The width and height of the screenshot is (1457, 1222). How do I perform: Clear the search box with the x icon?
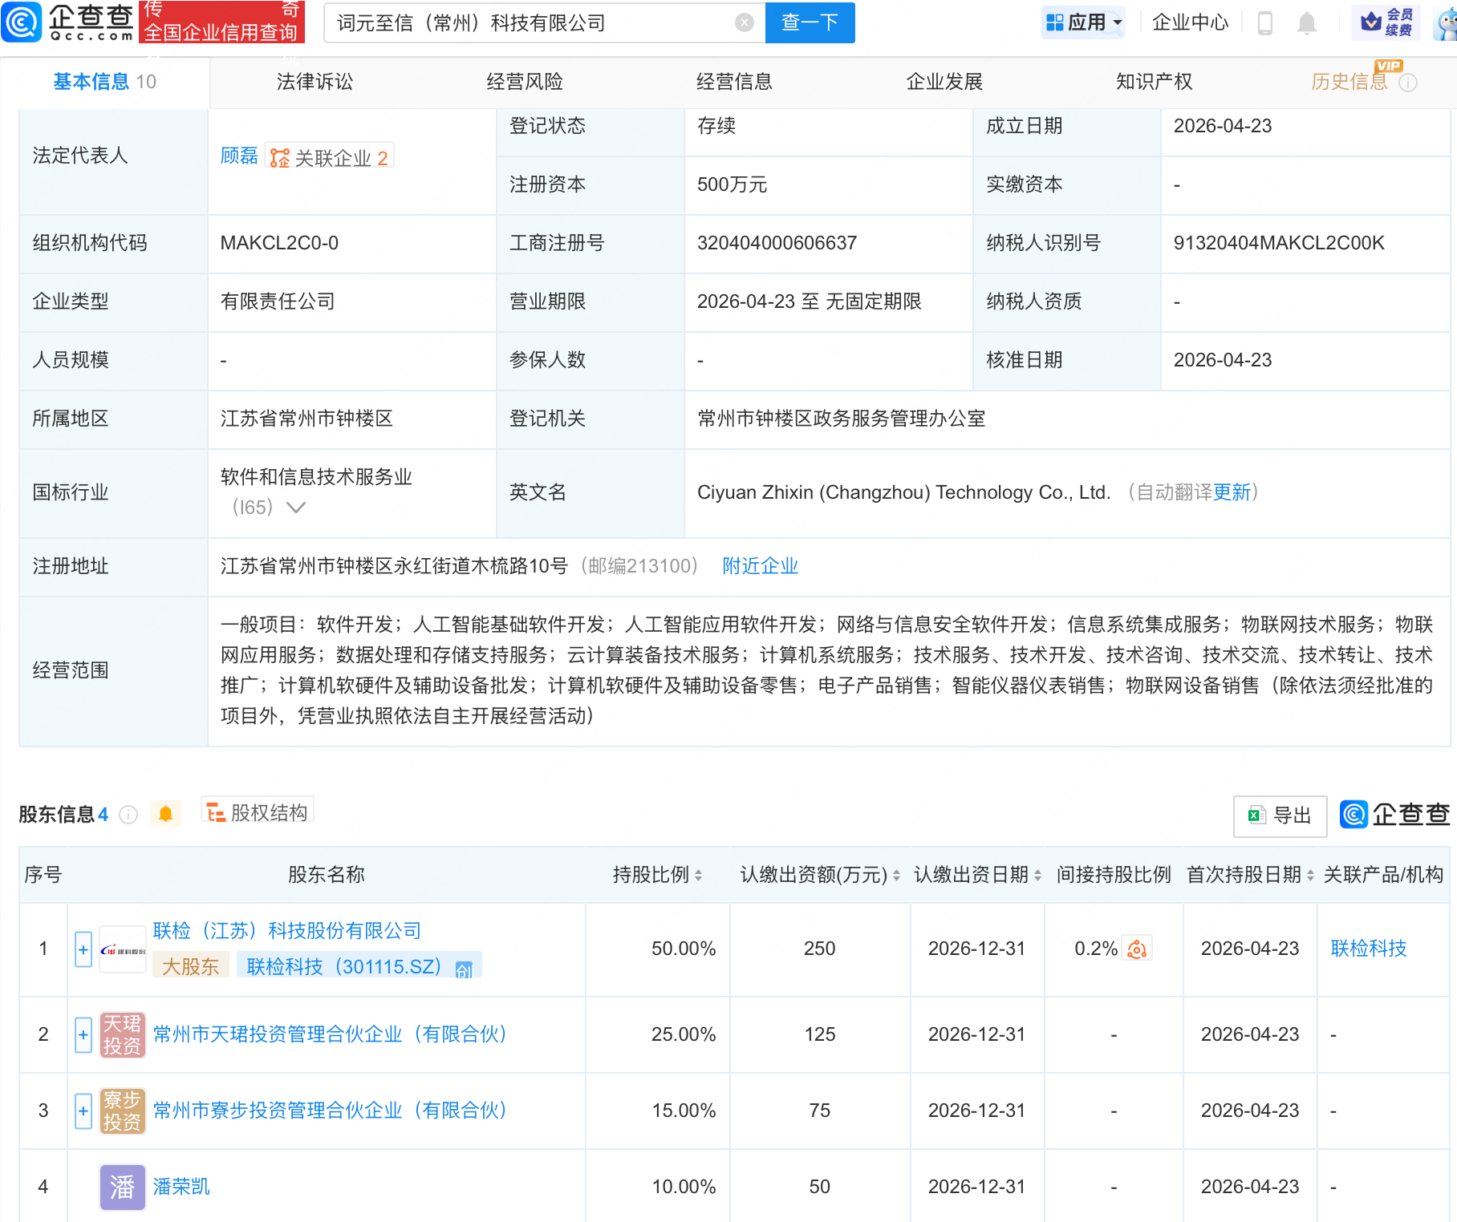coord(743,22)
